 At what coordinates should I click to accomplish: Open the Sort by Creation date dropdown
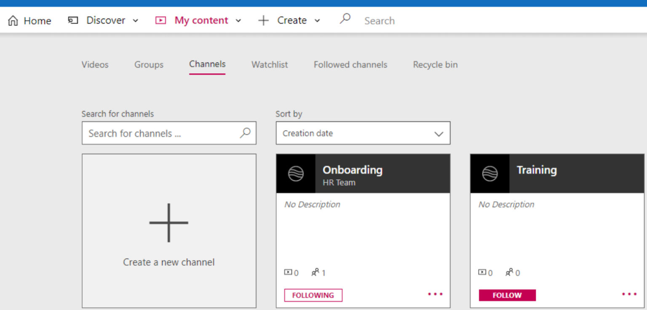363,133
